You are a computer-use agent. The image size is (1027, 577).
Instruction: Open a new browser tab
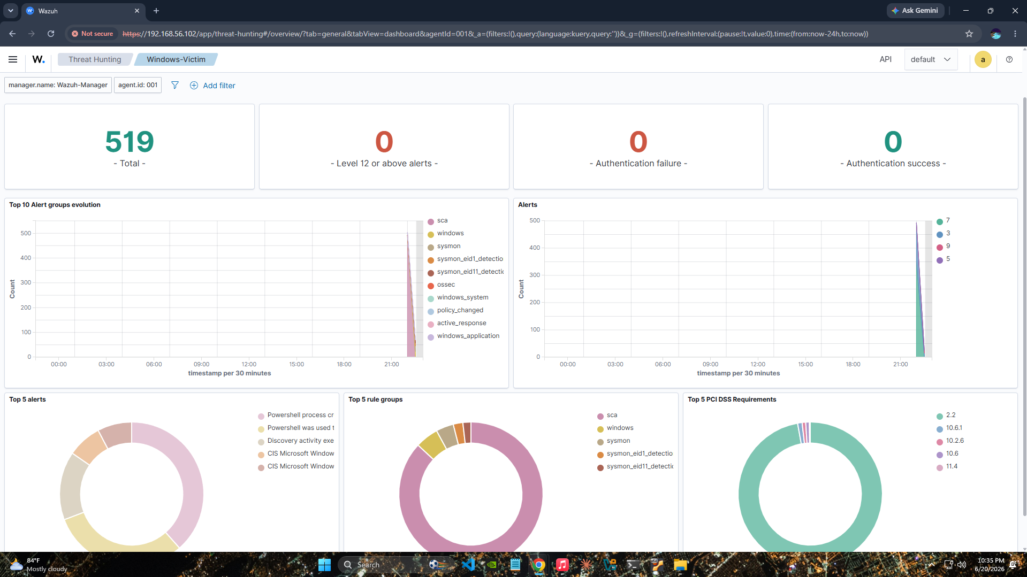click(156, 11)
